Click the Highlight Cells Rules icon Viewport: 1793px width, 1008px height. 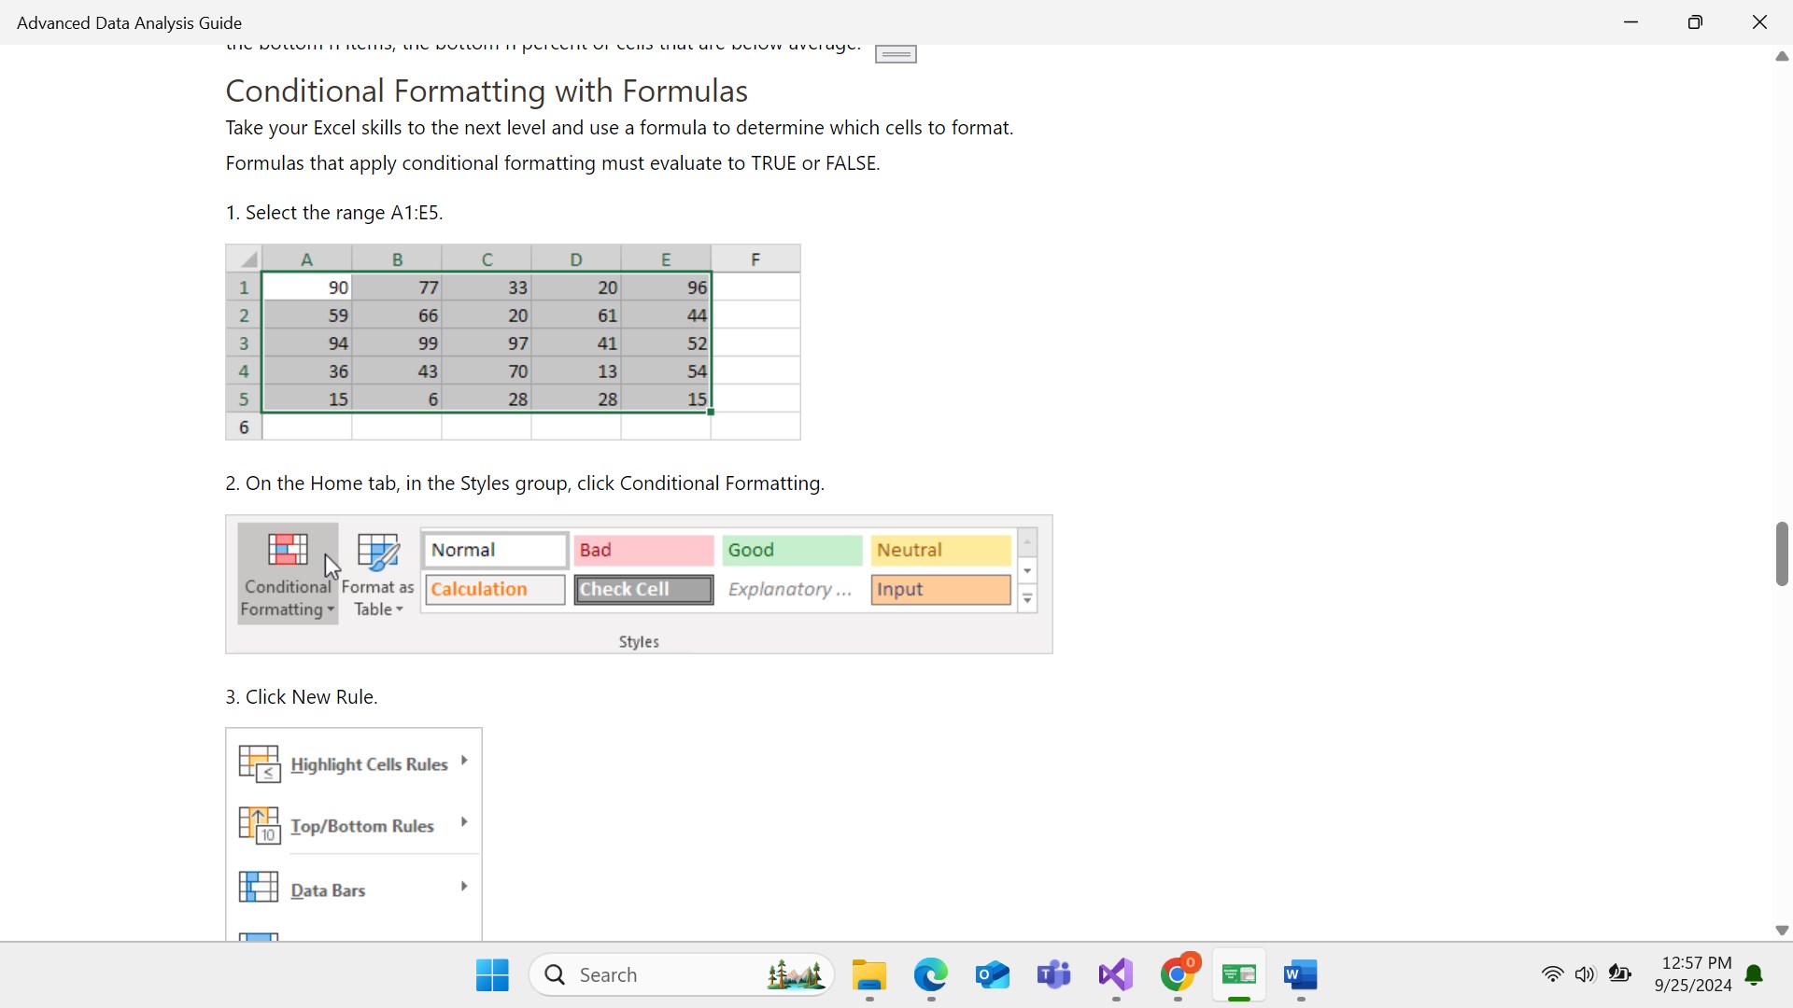click(x=259, y=763)
